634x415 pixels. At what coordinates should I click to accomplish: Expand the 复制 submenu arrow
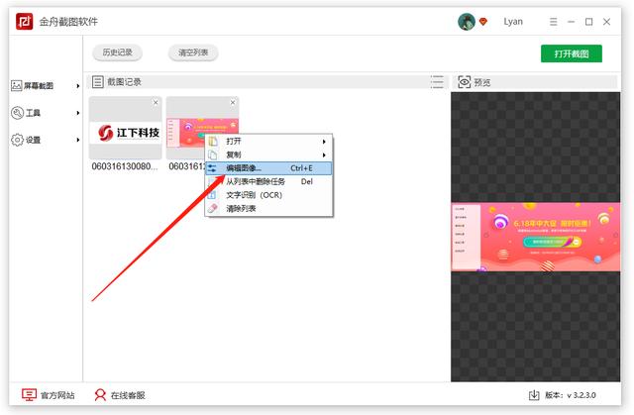pos(324,155)
